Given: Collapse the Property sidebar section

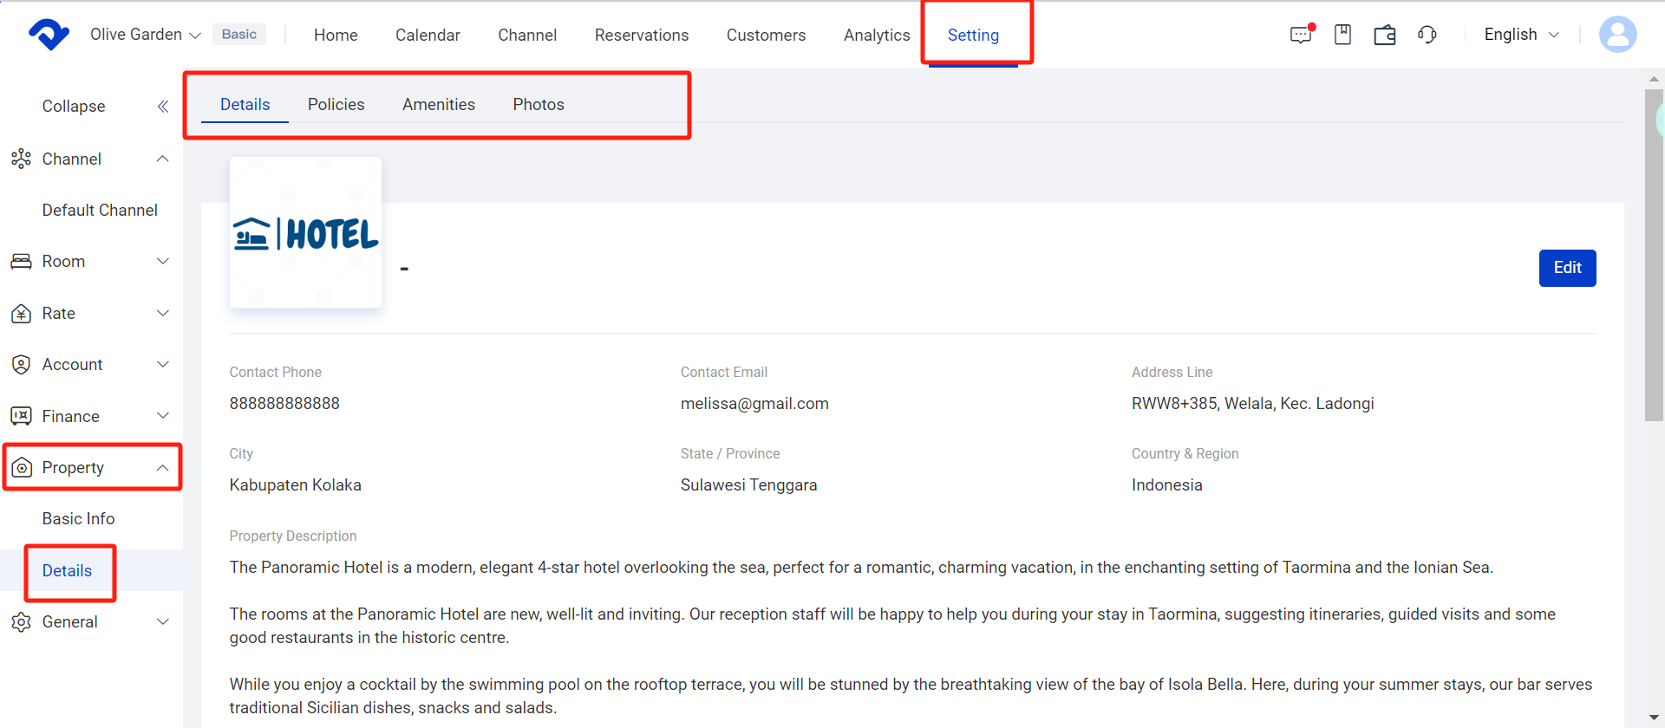Looking at the screenshot, I should click(162, 468).
